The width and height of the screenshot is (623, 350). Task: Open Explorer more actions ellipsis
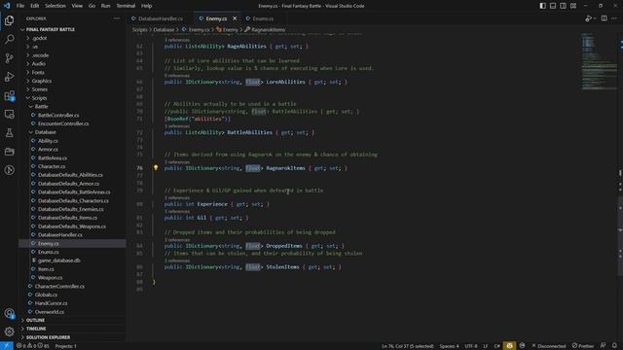tap(117, 18)
